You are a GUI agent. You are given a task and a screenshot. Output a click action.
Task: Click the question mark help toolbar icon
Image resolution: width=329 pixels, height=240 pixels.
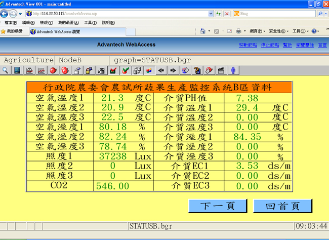pos(197,70)
